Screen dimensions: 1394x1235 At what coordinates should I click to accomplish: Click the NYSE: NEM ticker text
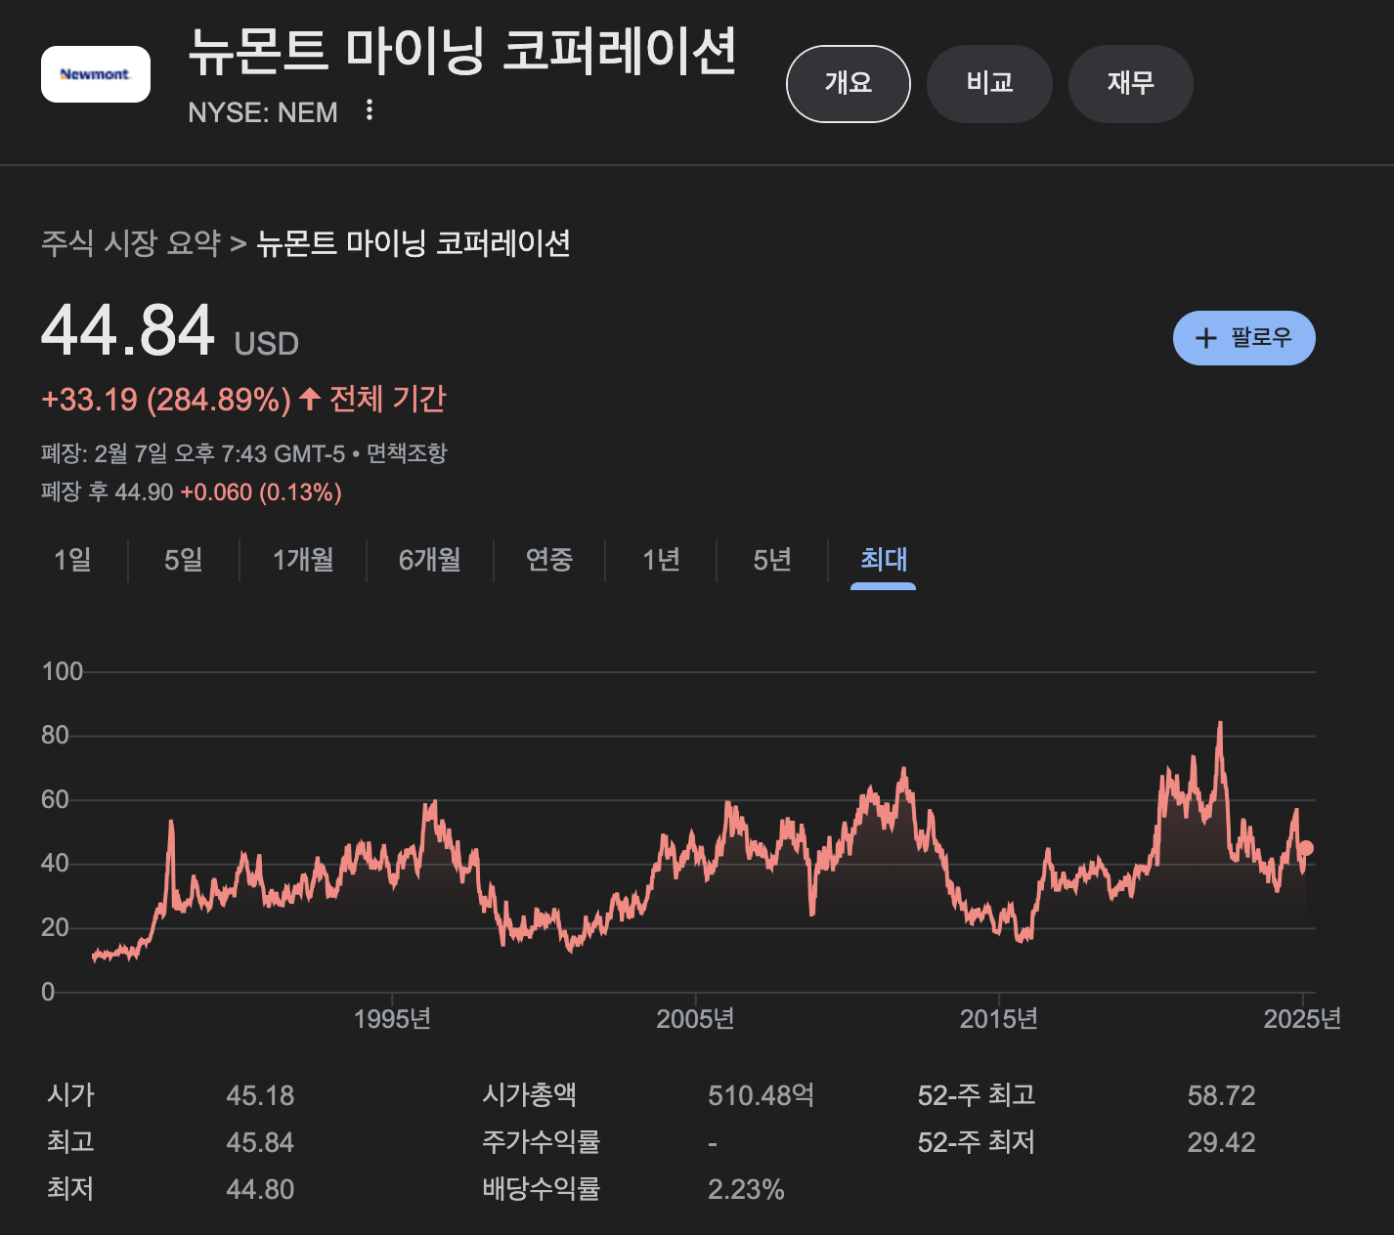click(x=263, y=112)
